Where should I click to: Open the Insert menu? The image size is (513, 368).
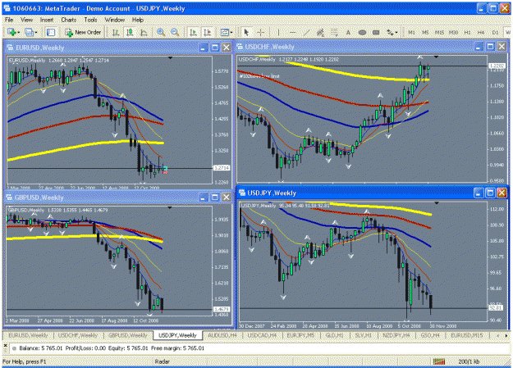coord(47,20)
